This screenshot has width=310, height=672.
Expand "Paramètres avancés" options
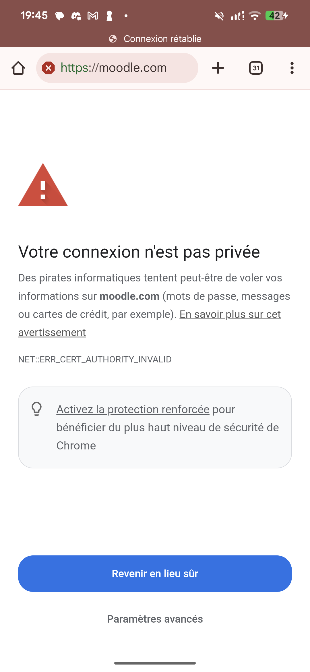(155, 619)
